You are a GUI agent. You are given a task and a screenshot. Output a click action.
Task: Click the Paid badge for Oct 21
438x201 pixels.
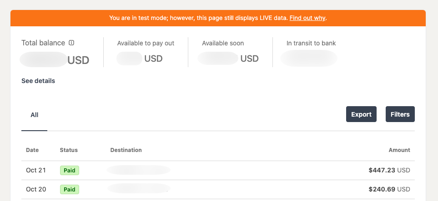coord(70,171)
